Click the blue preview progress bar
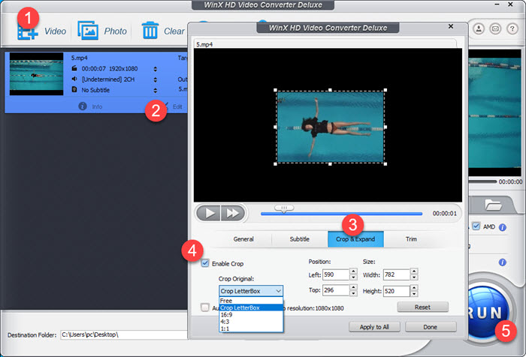Image resolution: width=526 pixels, height=357 pixels. (341, 214)
